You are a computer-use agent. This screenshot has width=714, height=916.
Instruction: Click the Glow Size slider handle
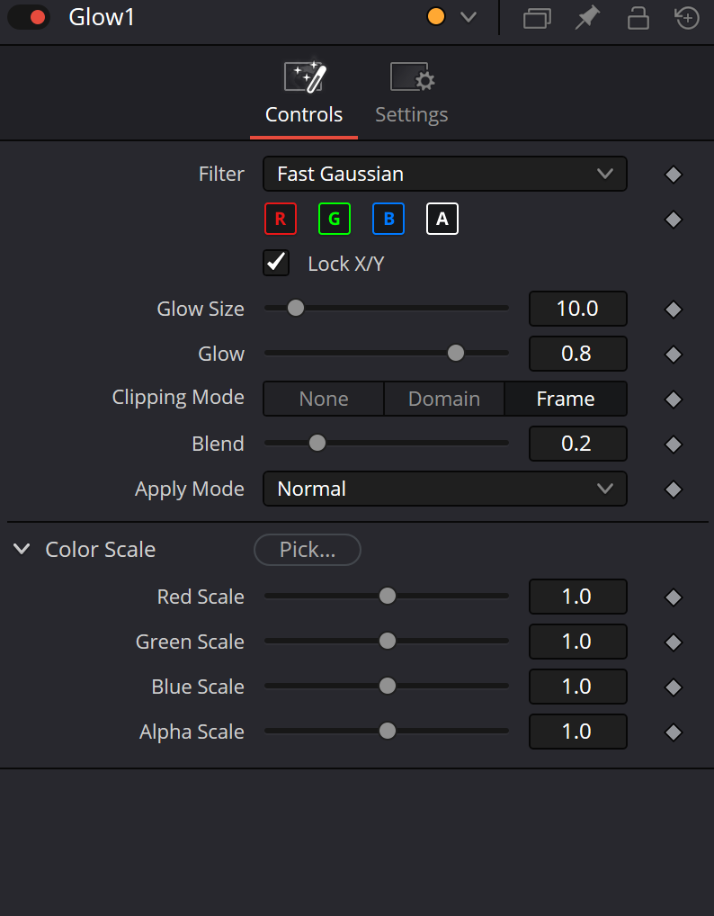[x=296, y=308]
